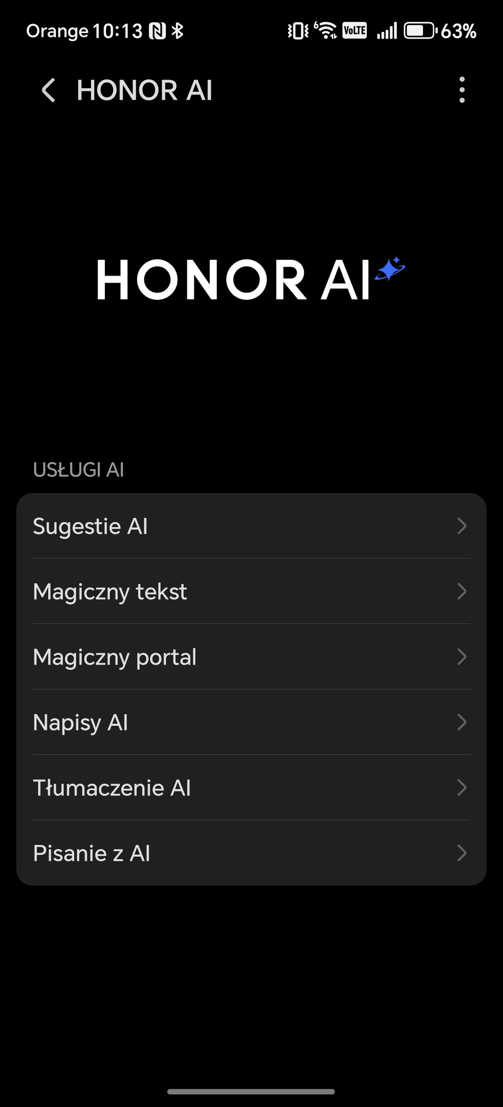
Task: Open the Tłumaczenie AI menu entry
Action: click(111, 788)
